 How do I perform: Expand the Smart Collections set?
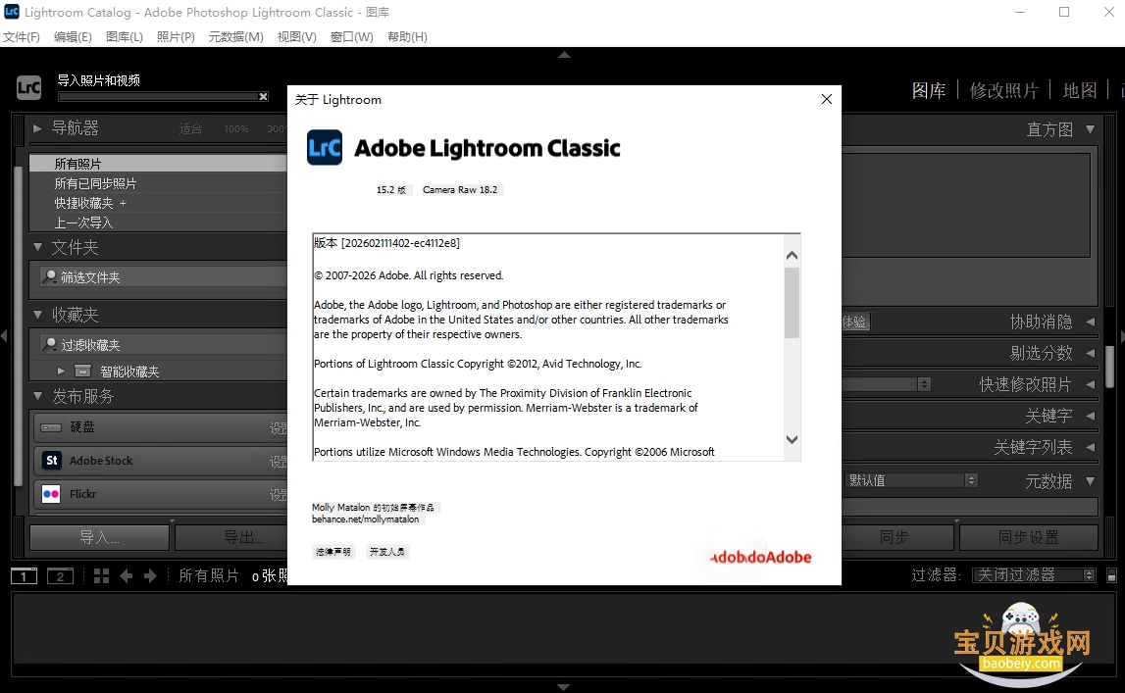coord(61,371)
